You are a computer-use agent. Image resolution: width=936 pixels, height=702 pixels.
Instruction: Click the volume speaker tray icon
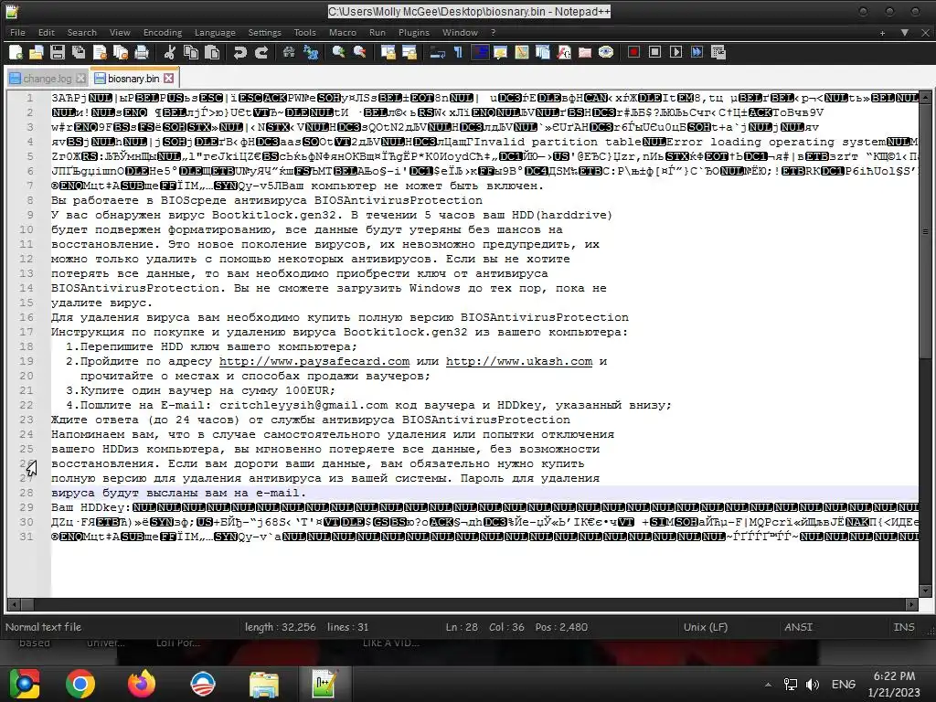(x=812, y=684)
